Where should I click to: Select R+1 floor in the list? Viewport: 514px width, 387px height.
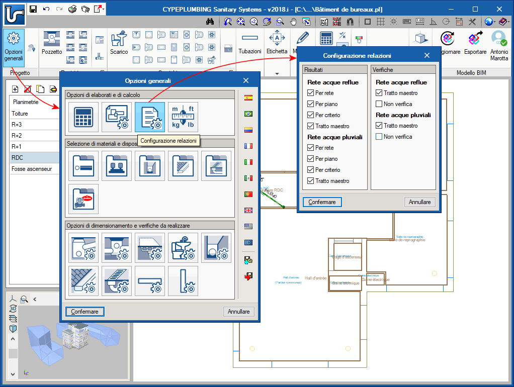[x=34, y=146]
